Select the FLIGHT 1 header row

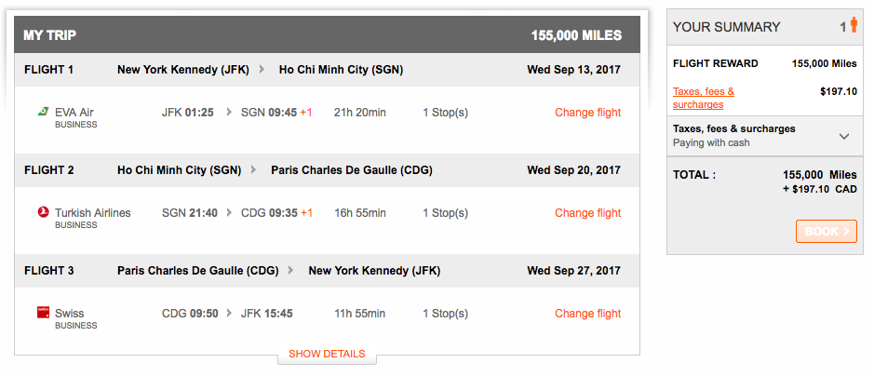[x=328, y=70]
